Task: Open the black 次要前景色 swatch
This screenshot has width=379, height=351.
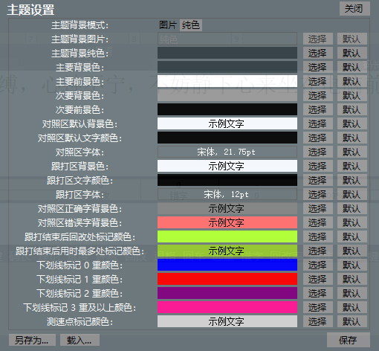Action: pos(227,109)
